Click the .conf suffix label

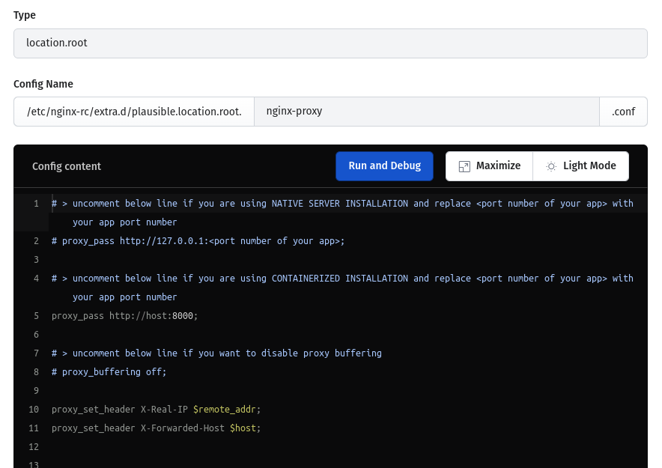click(x=623, y=112)
